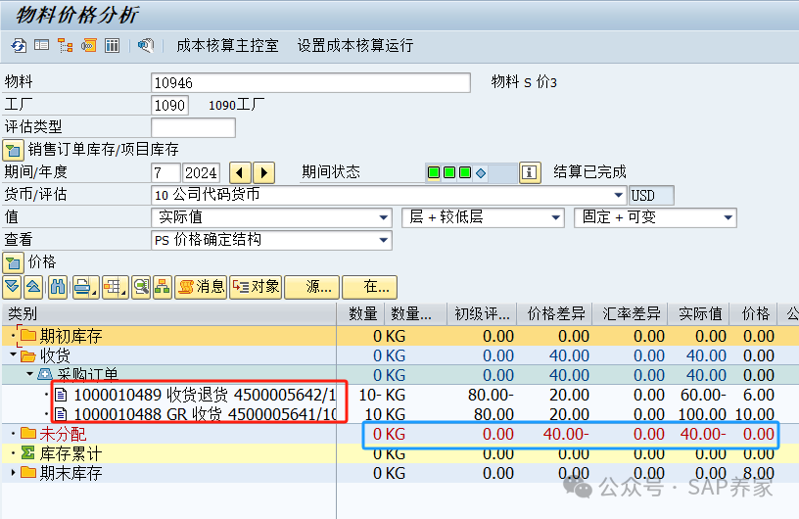Click the USD currency field
The height and width of the screenshot is (519, 799).
[652, 195]
